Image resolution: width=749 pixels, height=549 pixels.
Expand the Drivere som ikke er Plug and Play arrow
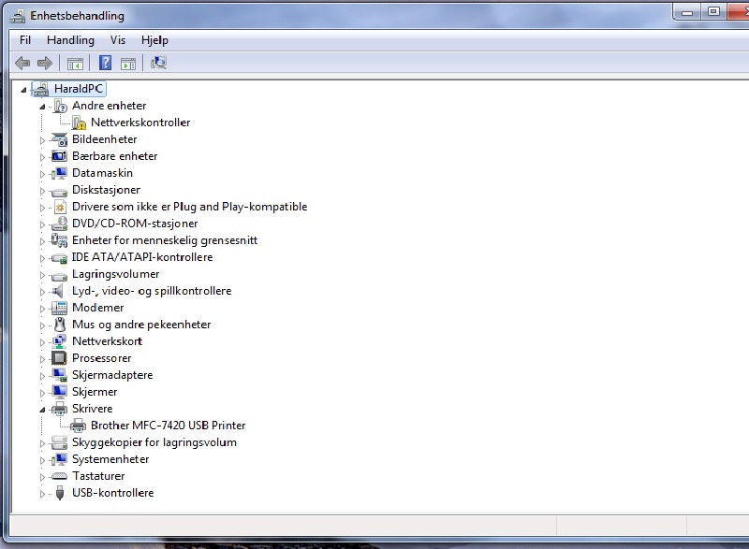point(42,208)
